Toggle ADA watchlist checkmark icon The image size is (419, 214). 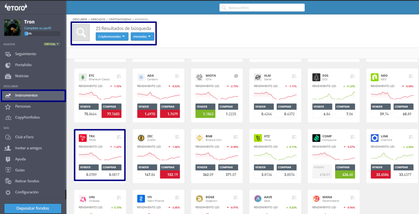[177, 76]
